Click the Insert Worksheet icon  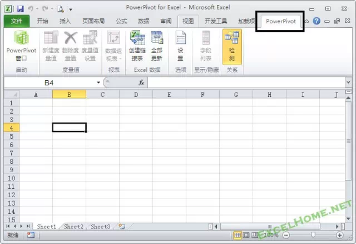point(122,227)
